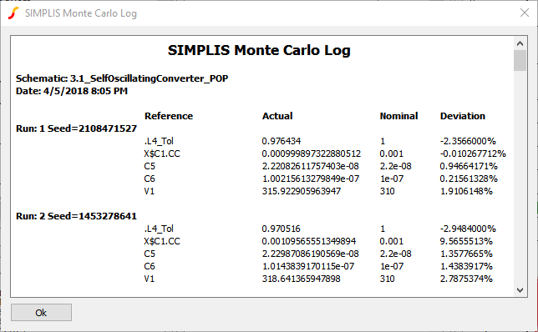
Task: Click the Reference column header
Action: 169,116
